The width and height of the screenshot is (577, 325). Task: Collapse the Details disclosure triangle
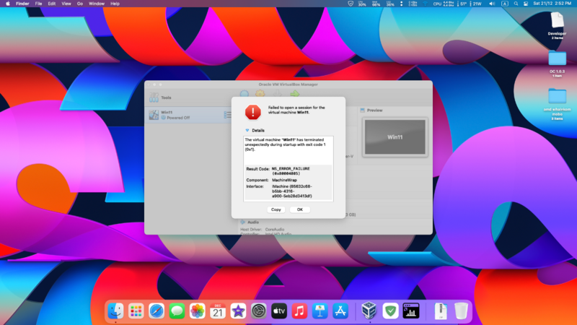247,131
